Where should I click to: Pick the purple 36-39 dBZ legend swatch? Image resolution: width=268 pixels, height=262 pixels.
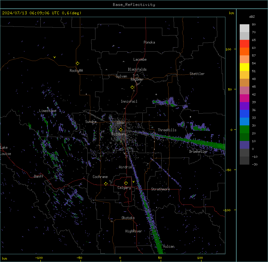[244, 106]
